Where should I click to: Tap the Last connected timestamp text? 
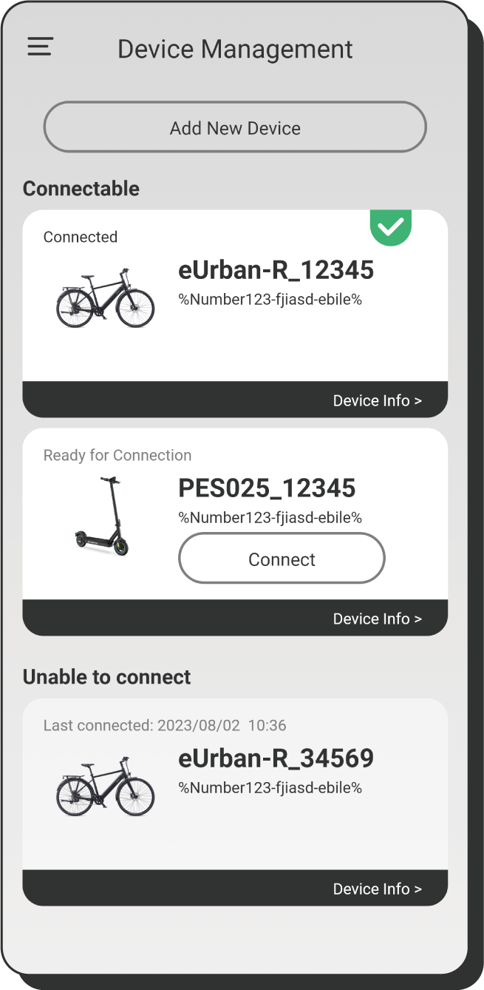click(165, 725)
